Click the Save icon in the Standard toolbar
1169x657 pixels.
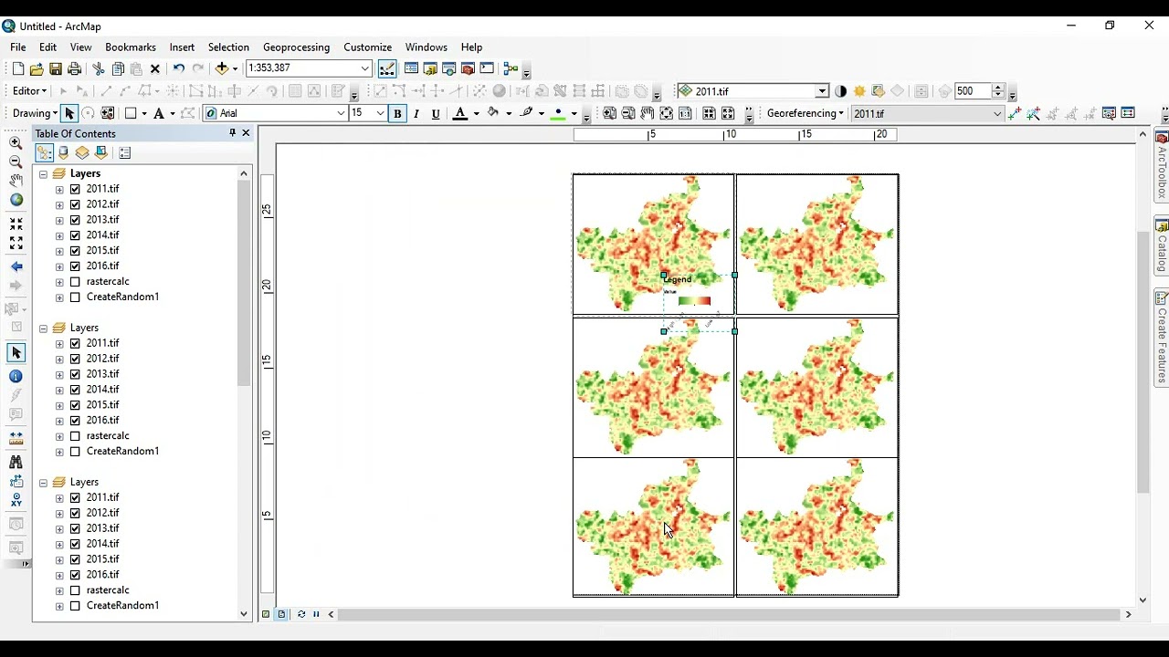pyautogui.click(x=56, y=68)
